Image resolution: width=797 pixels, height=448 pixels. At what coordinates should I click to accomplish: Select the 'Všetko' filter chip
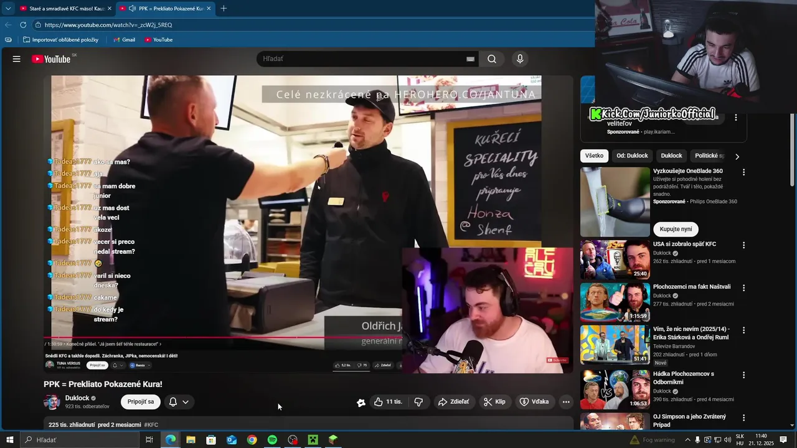click(x=594, y=156)
